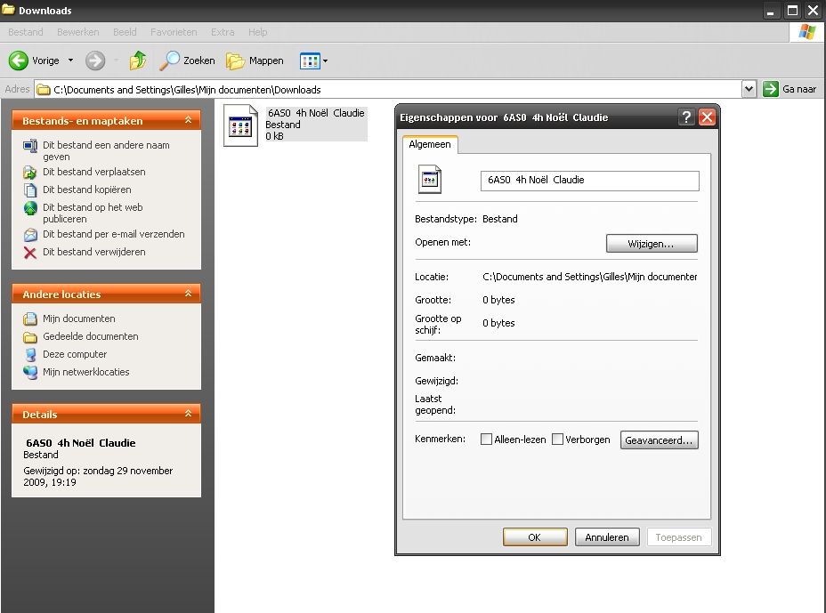Enable the Alleen-lezen checkbox
826x613 pixels.
pos(487,439)
